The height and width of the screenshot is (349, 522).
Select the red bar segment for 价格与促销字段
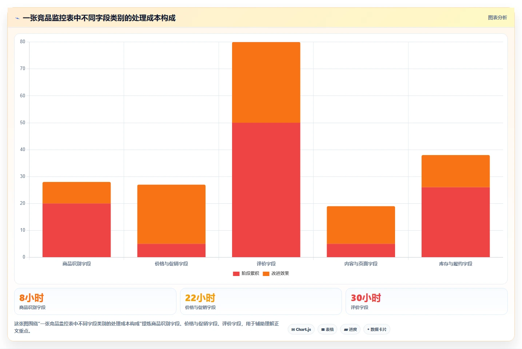(x=171, y=251)
